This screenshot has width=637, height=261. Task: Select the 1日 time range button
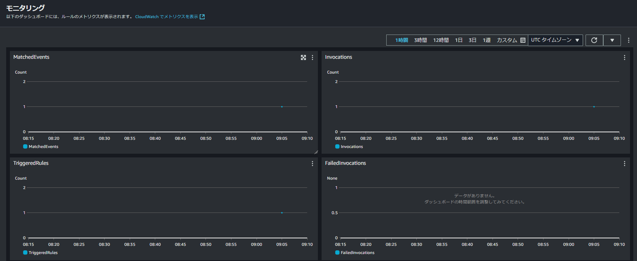pyautogui.click(x=458, y=40)
